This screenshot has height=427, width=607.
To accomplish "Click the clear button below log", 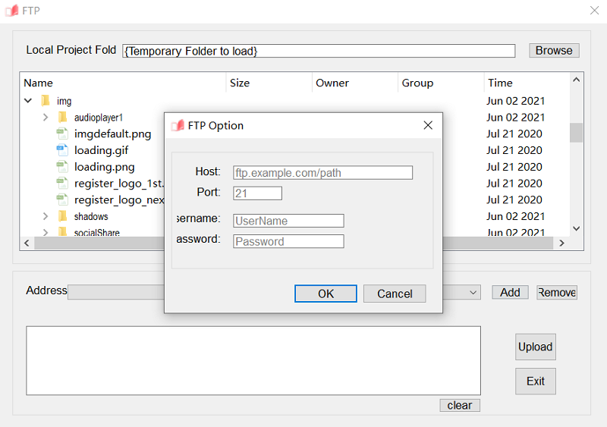I will [459, 405].
